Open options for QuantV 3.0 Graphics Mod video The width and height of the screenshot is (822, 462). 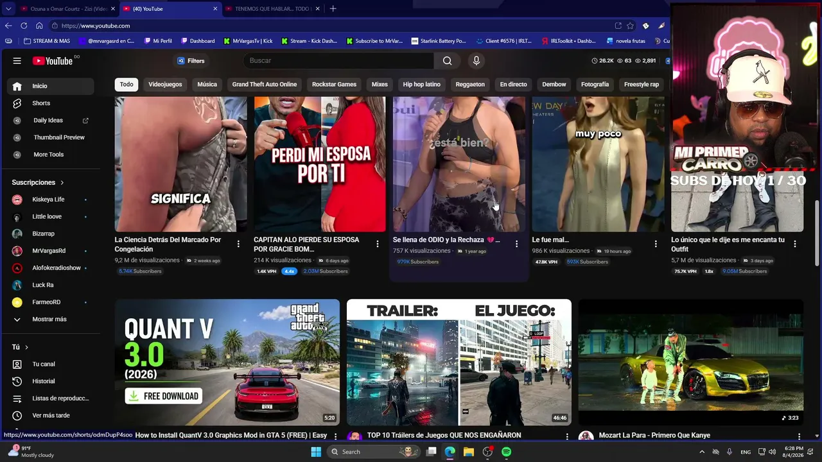point(335,436)
